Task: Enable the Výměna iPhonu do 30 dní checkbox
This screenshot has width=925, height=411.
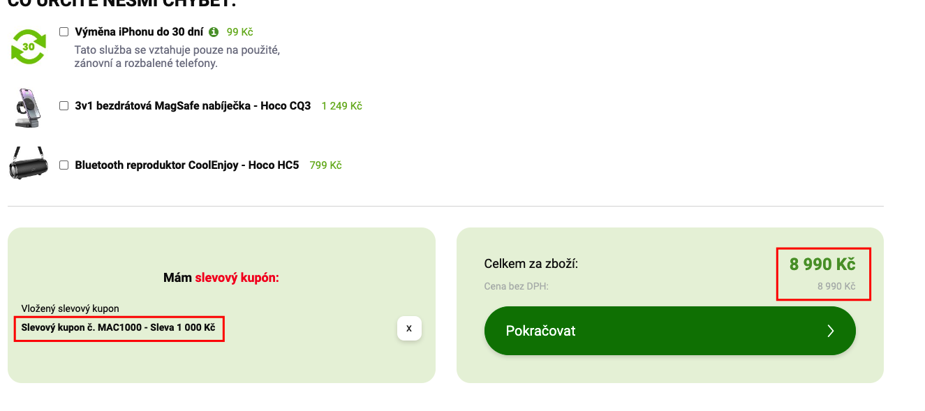Action: tap(64, 31)
